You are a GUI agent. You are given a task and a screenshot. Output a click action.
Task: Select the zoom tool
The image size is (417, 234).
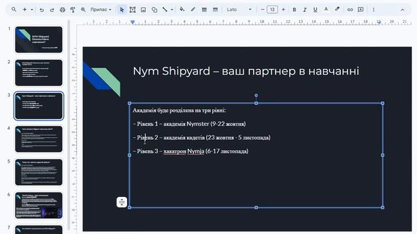[83, 10]
